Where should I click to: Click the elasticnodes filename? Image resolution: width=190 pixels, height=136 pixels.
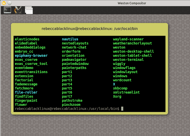[27, 39]
